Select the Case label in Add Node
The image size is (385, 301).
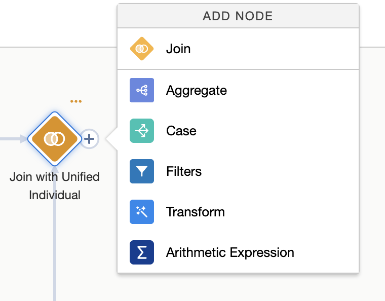181,131
